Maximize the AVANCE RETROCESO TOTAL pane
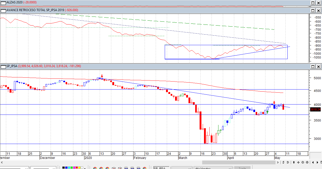 pyautogui.click(x=313, y=10)
